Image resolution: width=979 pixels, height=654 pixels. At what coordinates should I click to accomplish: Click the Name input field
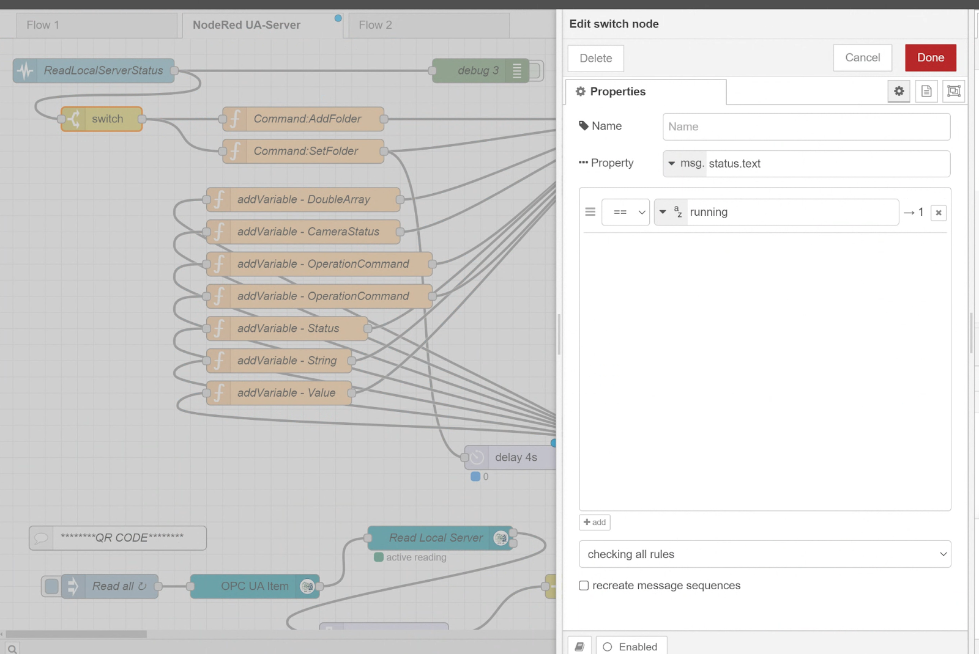(806, 127)
